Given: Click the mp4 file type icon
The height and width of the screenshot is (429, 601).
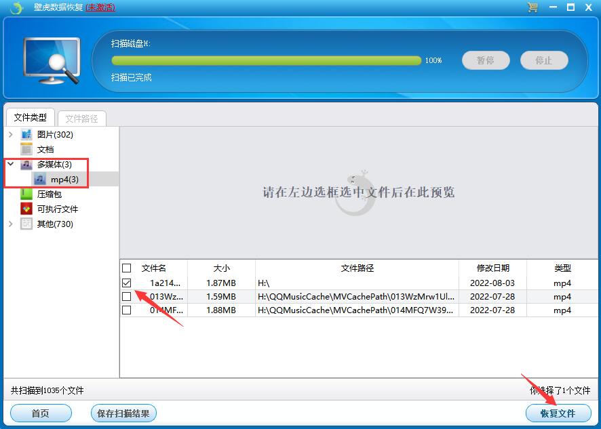Looking at the screenshot, I should [40, 179].
